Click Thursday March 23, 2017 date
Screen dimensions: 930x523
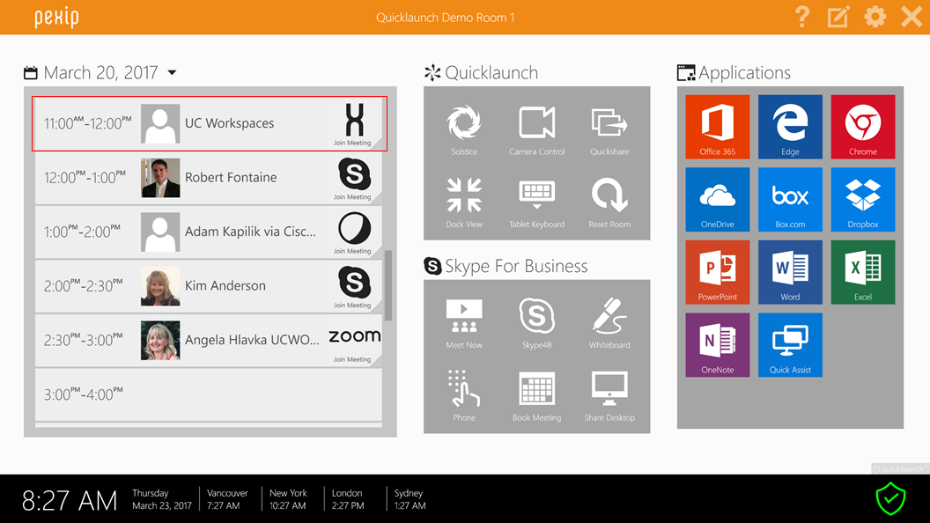click(x=162, y=499)
